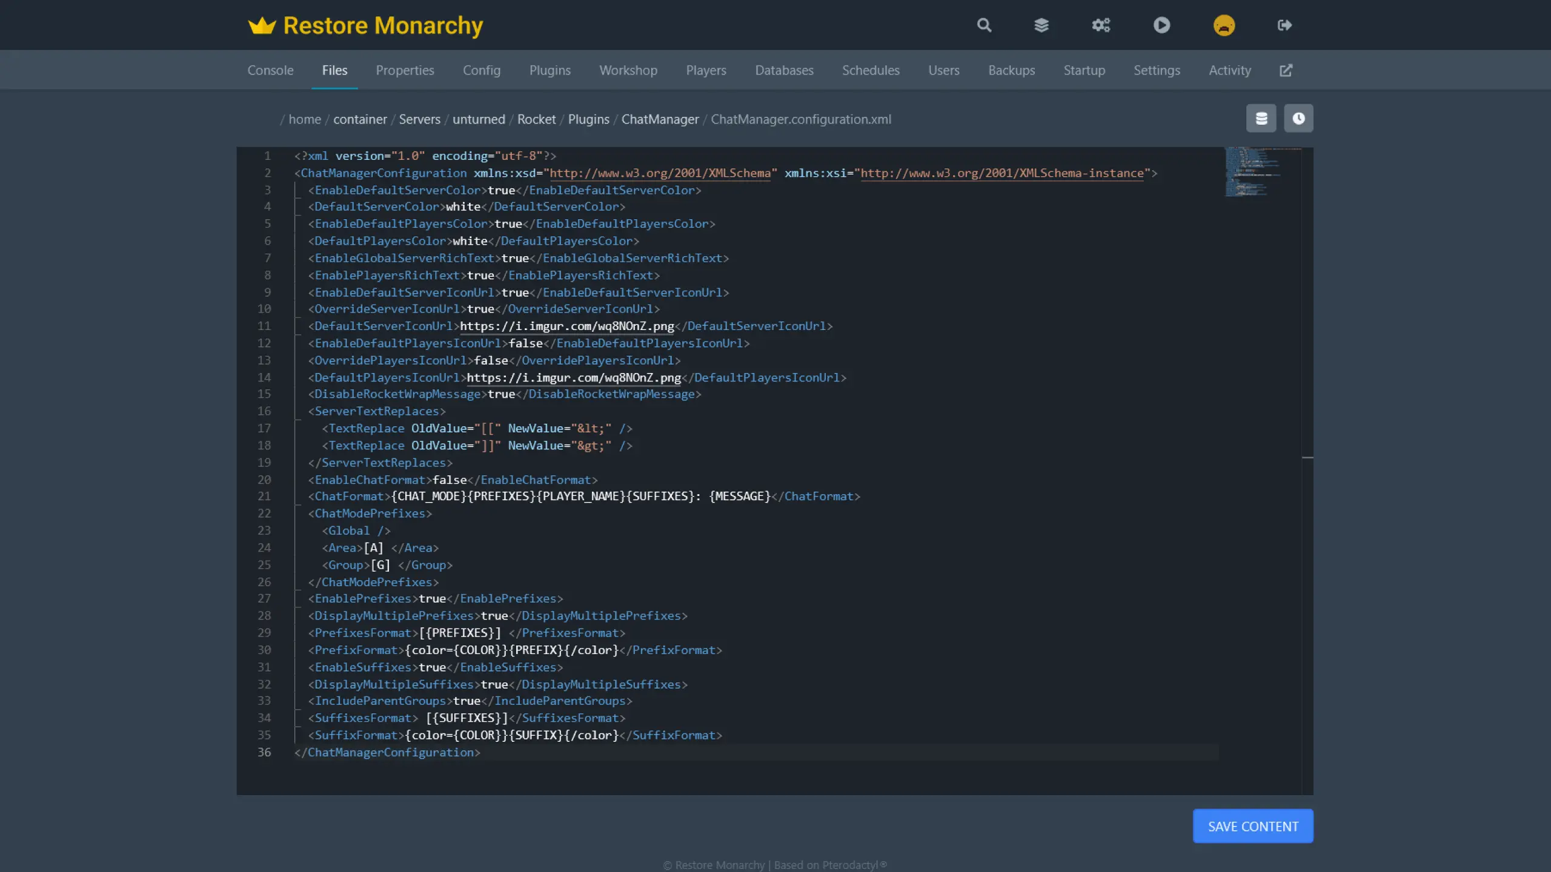Click the closing ChatManagerConfiguration tag
The image size is (1551, 872).
[387, 753]
